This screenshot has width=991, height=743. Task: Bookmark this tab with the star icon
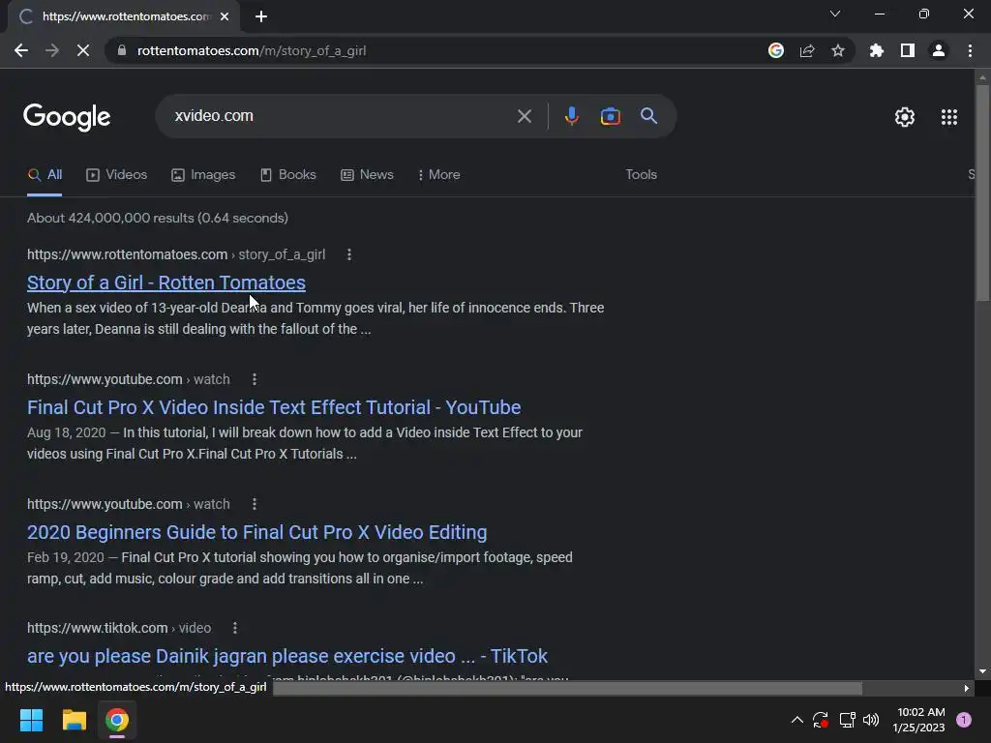click(838, 50)
